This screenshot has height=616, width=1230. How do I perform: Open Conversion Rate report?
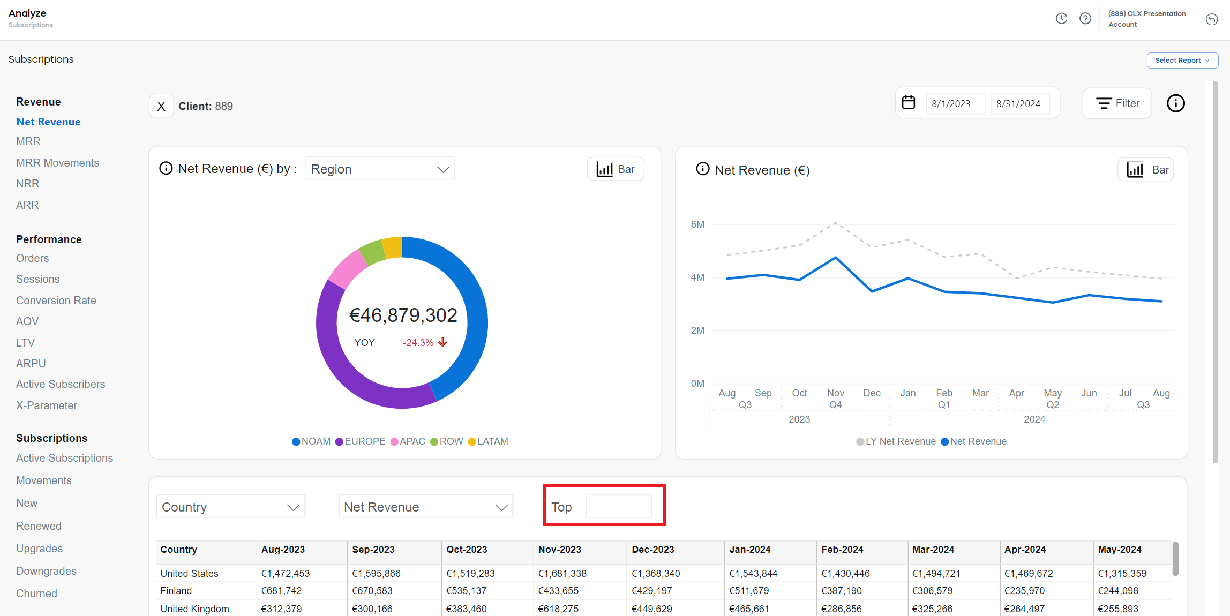tap(56, 301)
